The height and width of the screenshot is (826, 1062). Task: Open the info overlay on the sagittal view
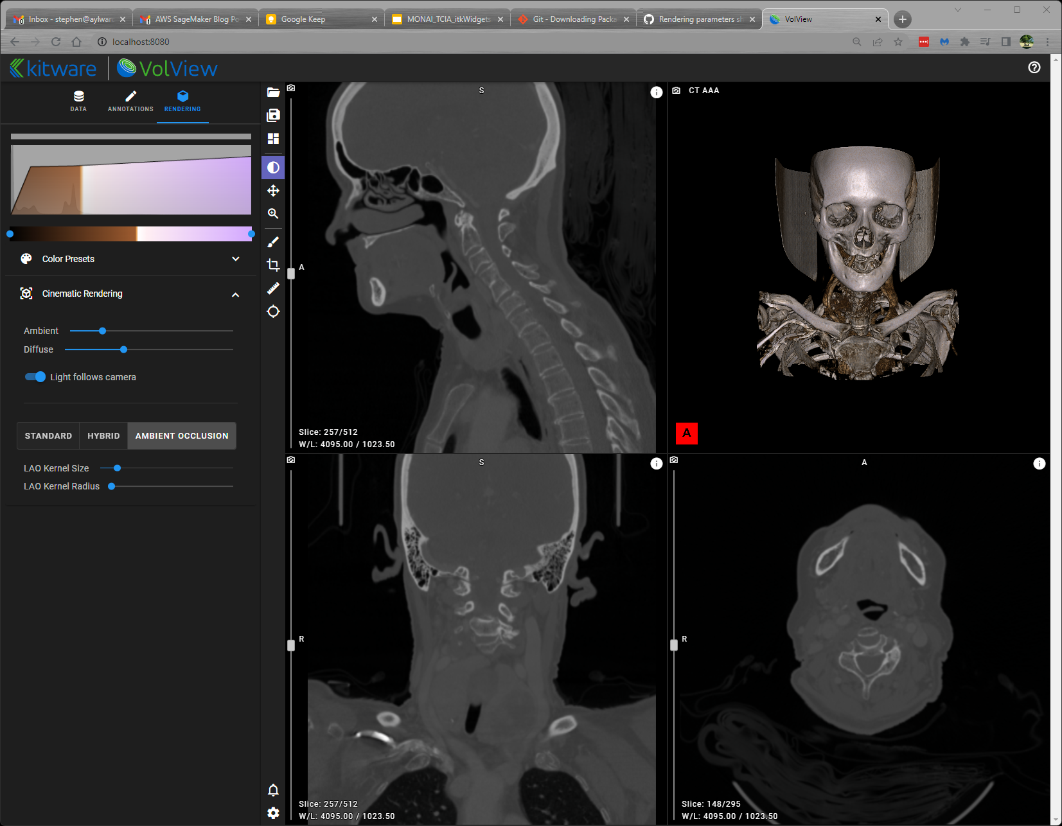coord(656,92)
